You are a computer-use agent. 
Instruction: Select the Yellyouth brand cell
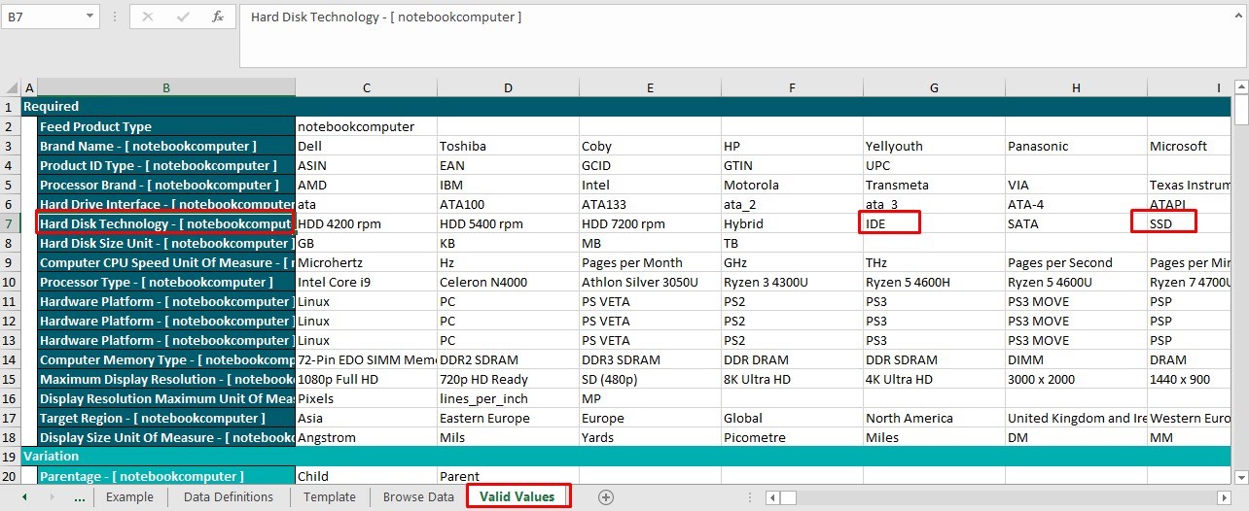pos(934,146)
